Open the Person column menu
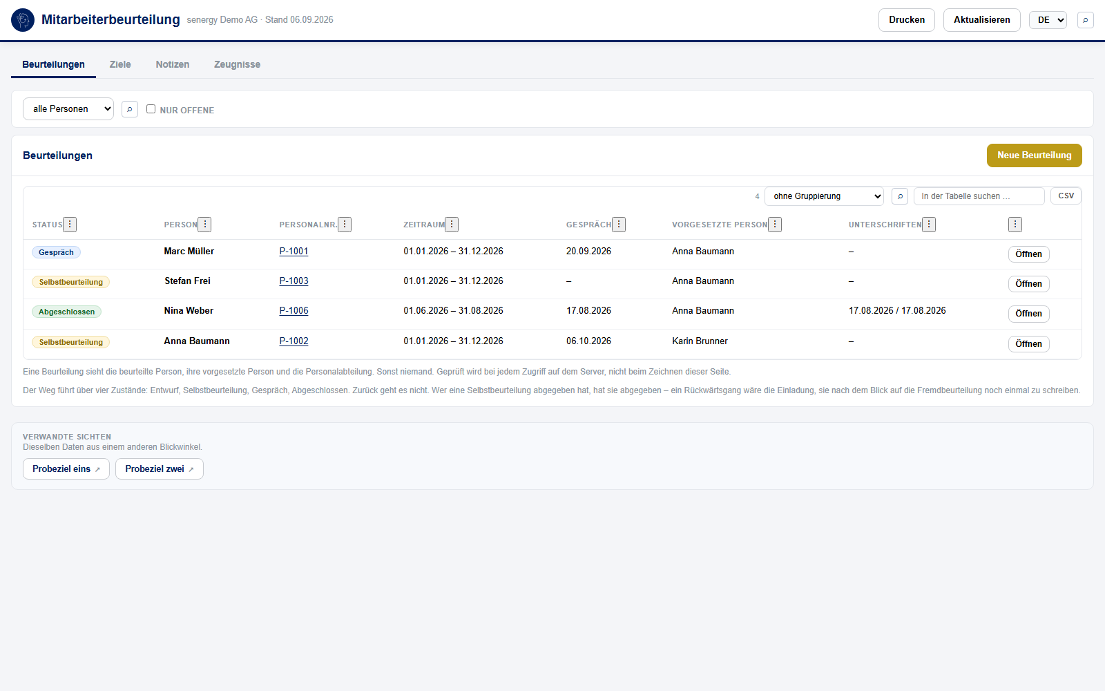Screen dimensions: 1105x691 tap(204, 225)
